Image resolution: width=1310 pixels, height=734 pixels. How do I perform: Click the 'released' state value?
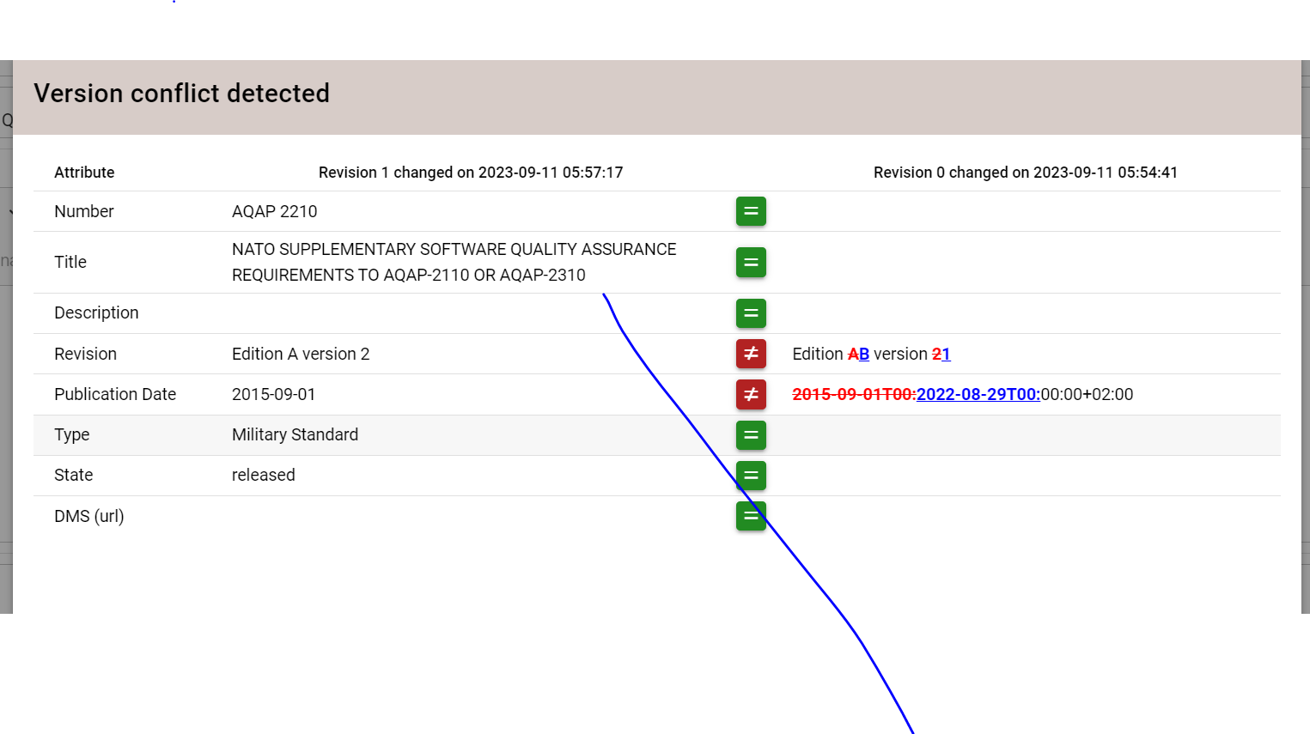263,475
